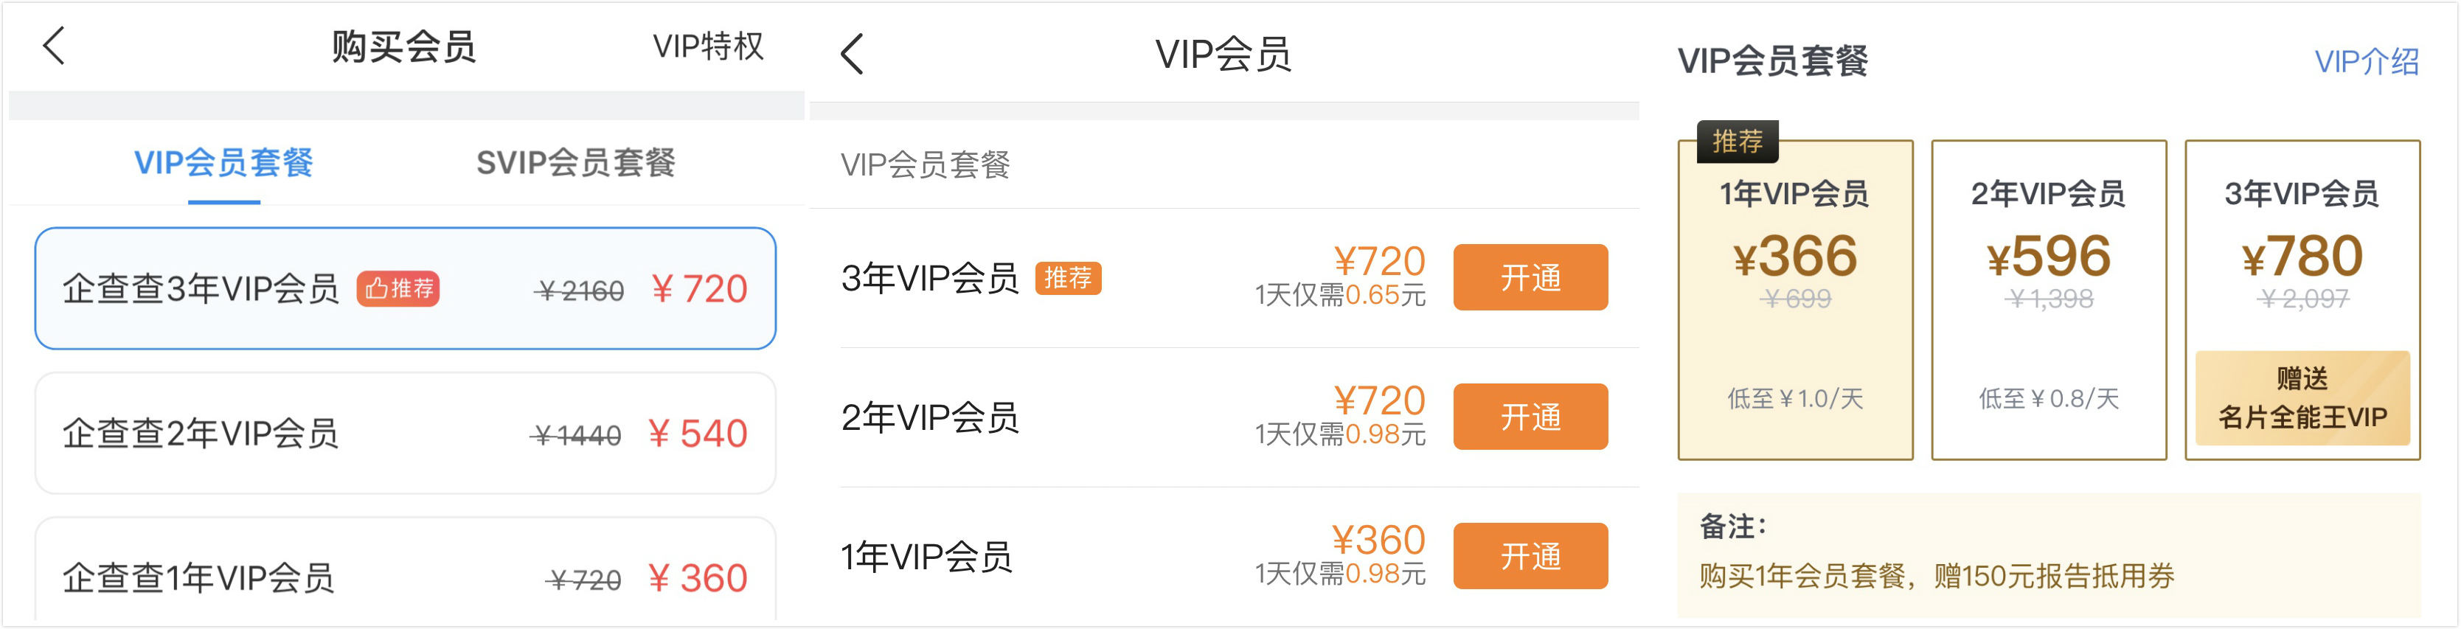Select the 1年VIP会员 ¥366 card
The height and width of the screenshot is (629, 2461).
1794,301
